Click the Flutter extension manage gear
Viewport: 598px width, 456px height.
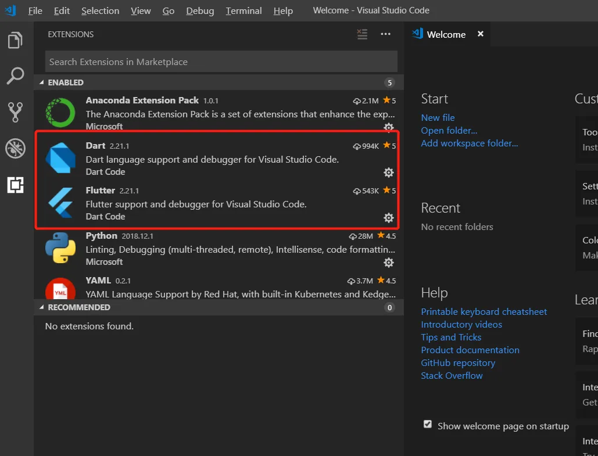[x=389, y=217]
